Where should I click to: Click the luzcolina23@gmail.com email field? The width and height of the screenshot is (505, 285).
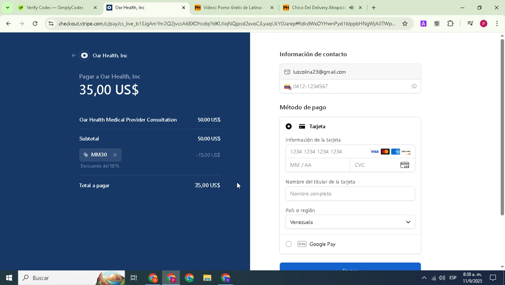click(x=350, y=72)
